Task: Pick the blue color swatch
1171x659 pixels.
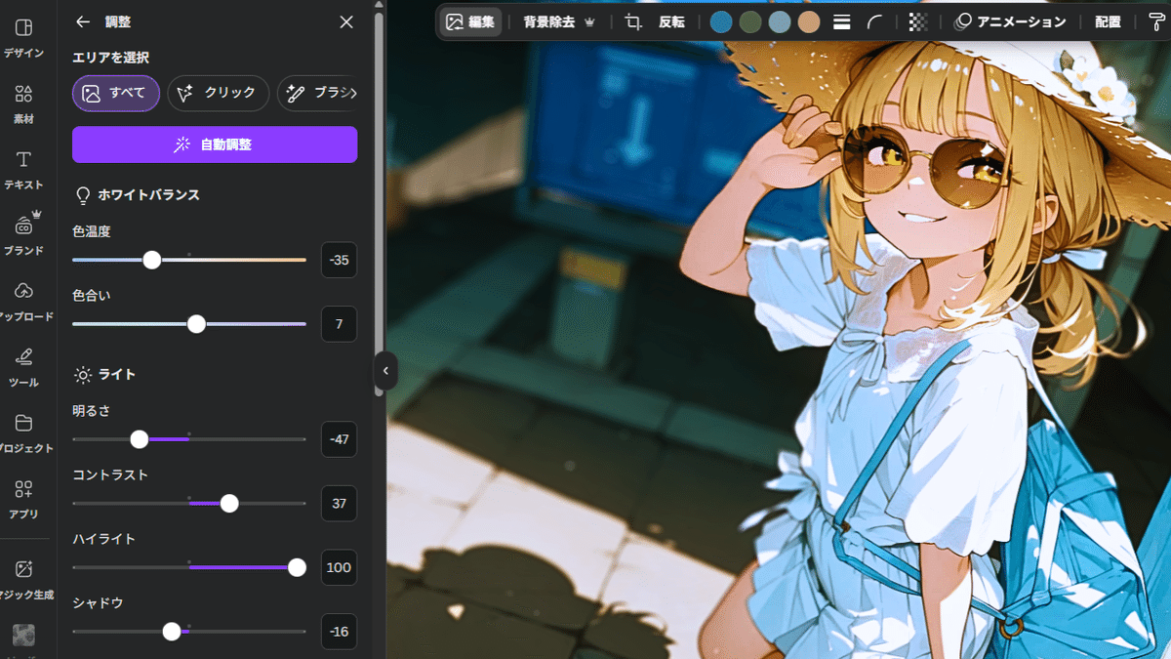Action: 721,21
